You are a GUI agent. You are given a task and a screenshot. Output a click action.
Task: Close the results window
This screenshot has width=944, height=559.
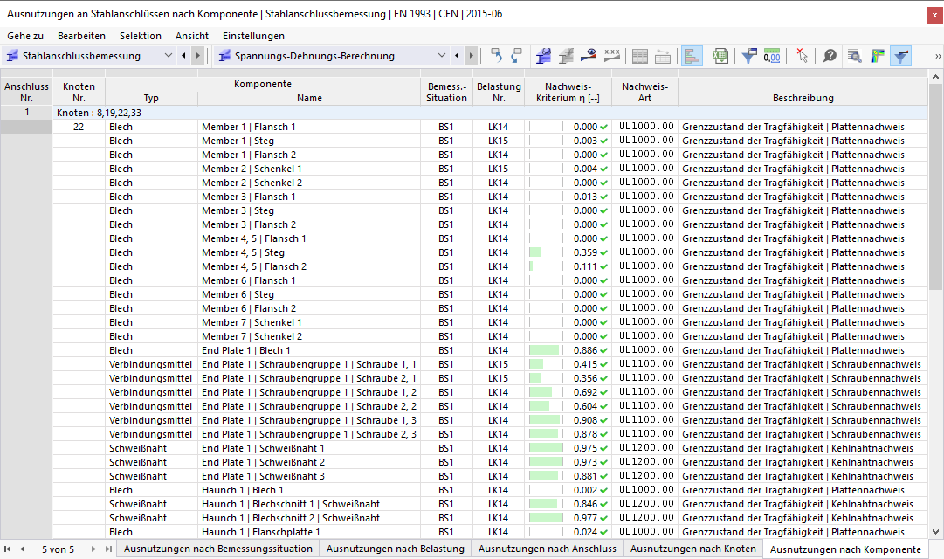click(x=934, y=15)
